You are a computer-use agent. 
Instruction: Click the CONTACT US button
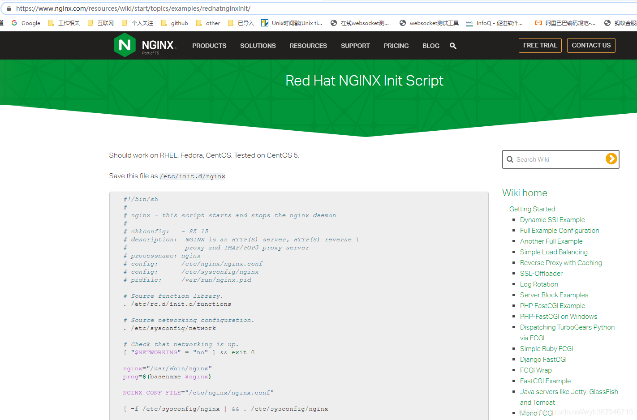[x=591, y=45]
